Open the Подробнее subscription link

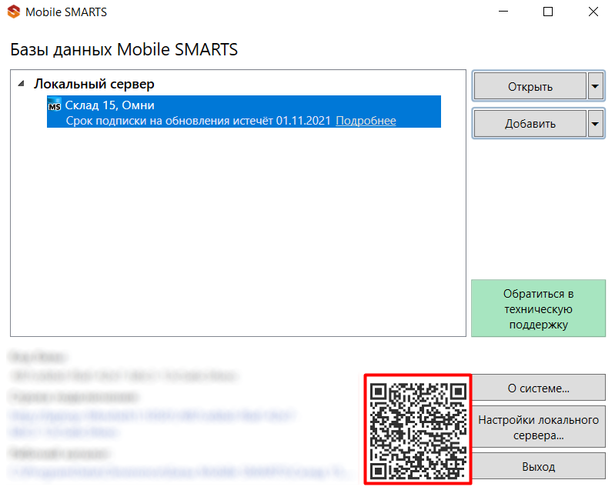pos(366,121)
